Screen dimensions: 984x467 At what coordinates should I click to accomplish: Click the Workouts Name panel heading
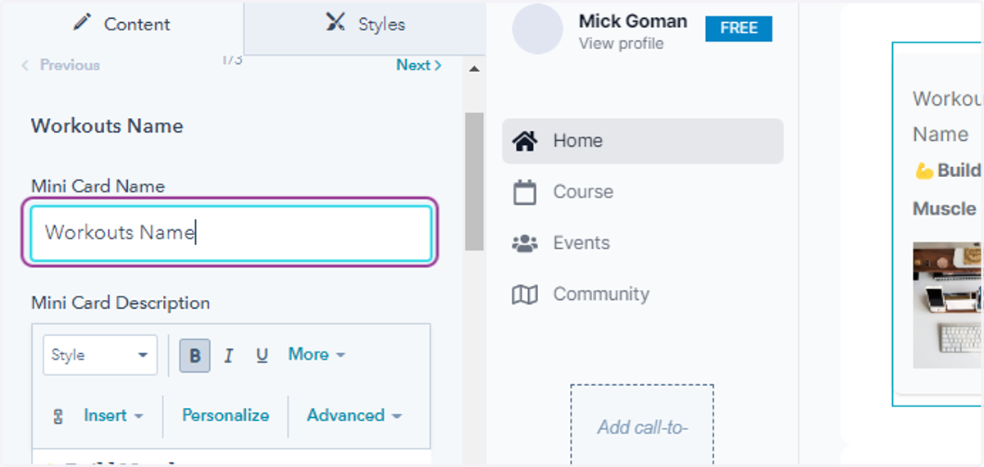pos(107,126)
